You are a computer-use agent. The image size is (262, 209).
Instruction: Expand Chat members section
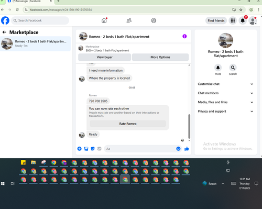(x=225, y=93)
